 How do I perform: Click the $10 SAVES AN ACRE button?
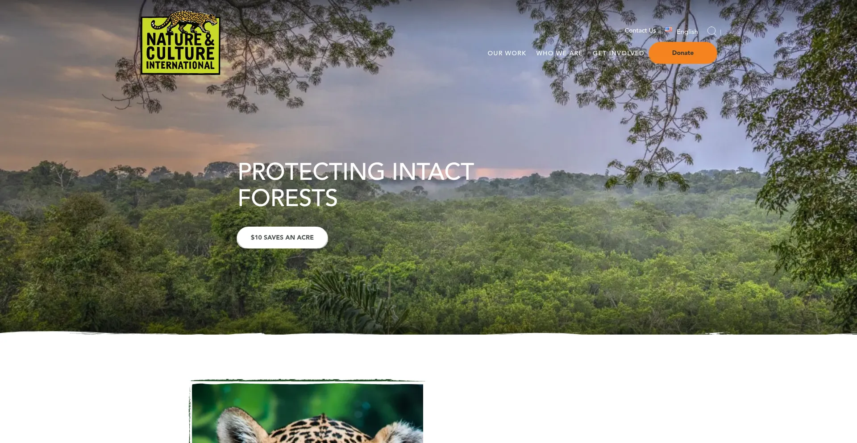(x=282, y=237)
